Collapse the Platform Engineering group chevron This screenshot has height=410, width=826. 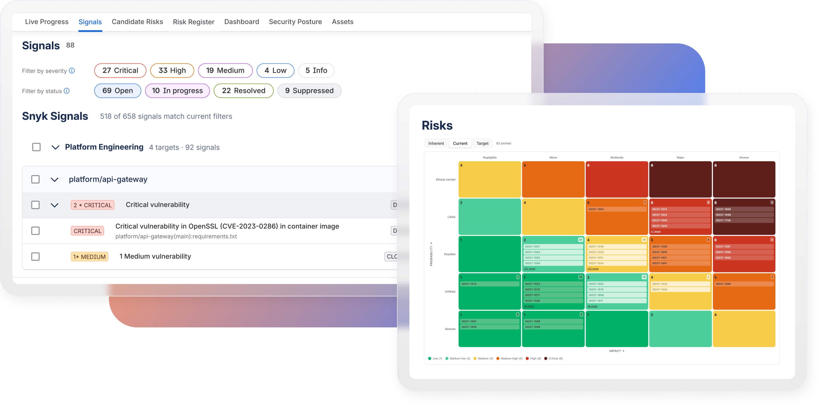[x=55, y=147]
